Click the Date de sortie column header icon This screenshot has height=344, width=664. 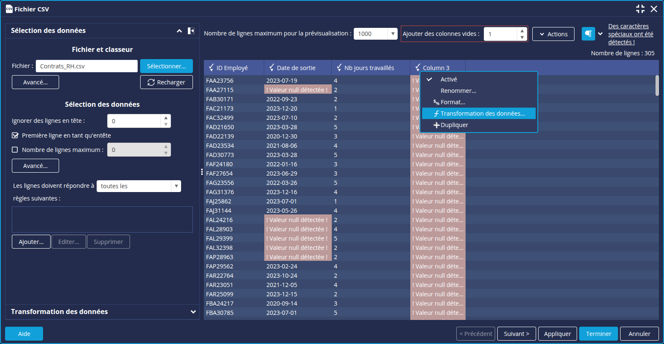pyautogui.click(x=272, y=68)
